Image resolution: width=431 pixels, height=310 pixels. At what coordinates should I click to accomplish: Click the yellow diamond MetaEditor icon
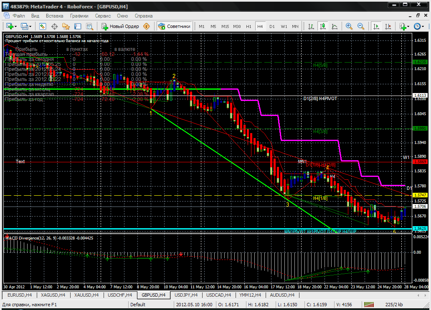coord(147,26)
